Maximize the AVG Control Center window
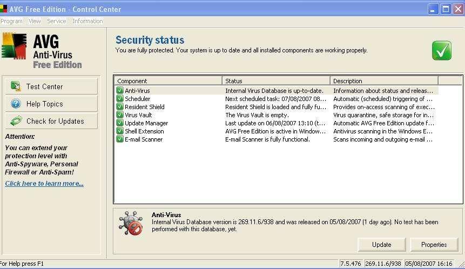465x269 pixels. [x=446, y=9]
